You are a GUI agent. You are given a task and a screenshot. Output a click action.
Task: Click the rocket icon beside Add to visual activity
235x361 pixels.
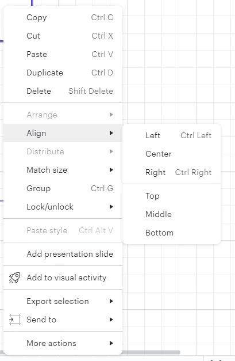[15, 278]
